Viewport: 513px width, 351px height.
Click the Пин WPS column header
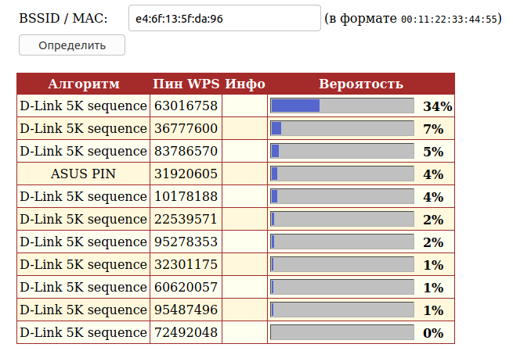pos(186,84)
